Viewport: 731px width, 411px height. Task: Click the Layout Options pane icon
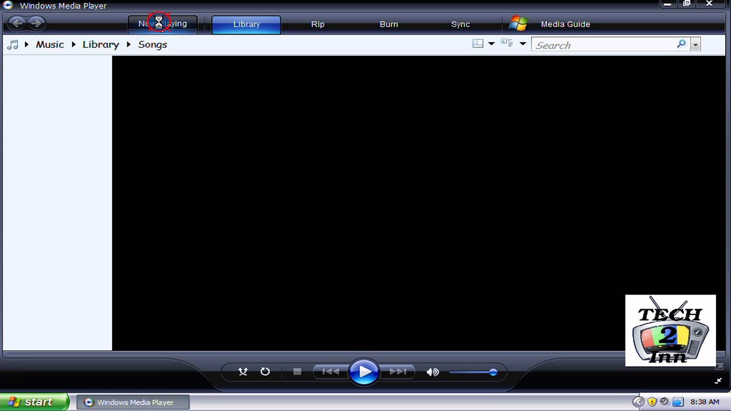click(x=478, y=43)
